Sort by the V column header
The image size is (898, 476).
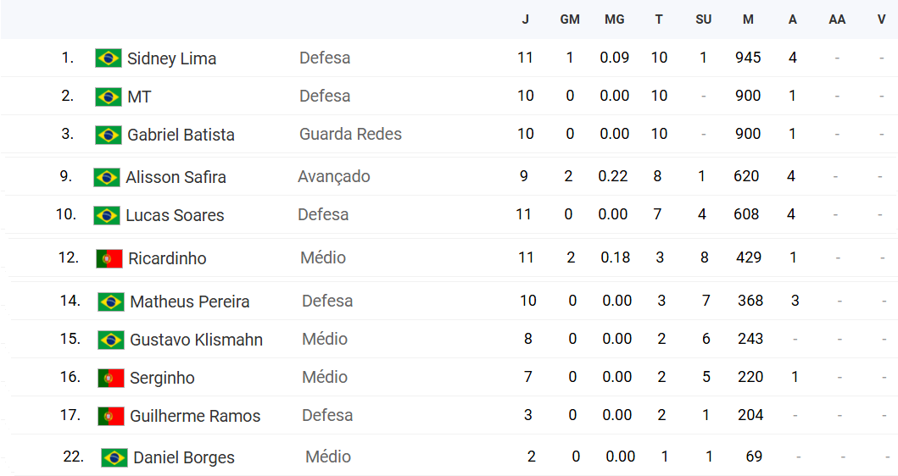(882, 19)
